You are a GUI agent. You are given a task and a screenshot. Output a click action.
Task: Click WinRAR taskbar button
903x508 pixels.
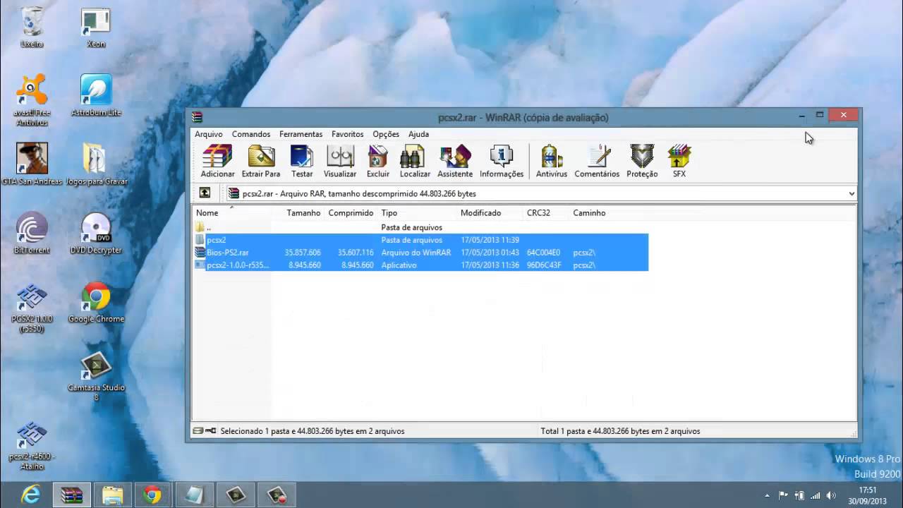pyautogui.click(x=72, y=495)
